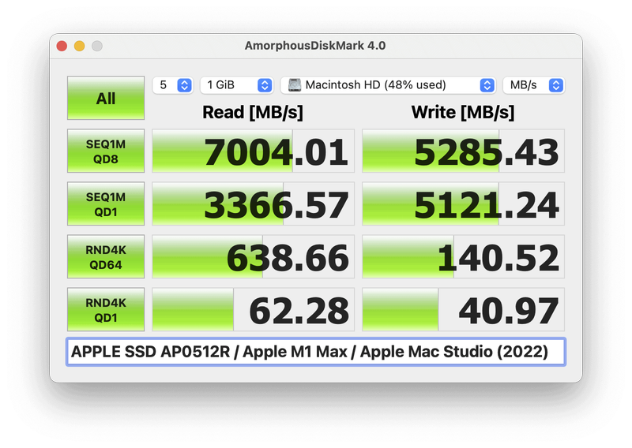Select the SEQ1M QD8 write result 5285.43
This screenshot has width=632, height=448.
pyautogui.click(x=463, y=151)
